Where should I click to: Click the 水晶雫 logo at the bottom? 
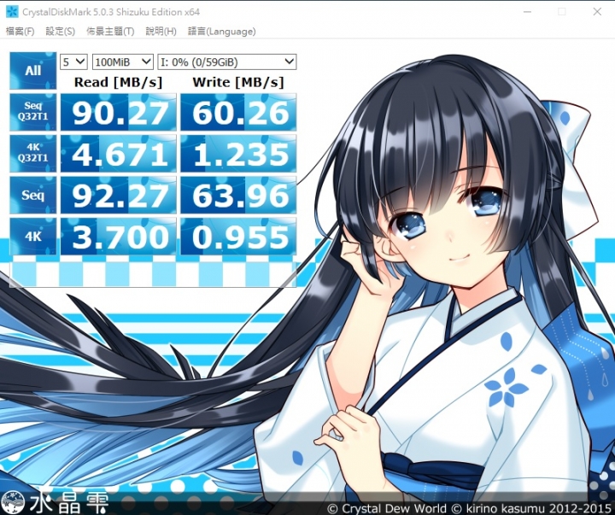coord(55,503)
